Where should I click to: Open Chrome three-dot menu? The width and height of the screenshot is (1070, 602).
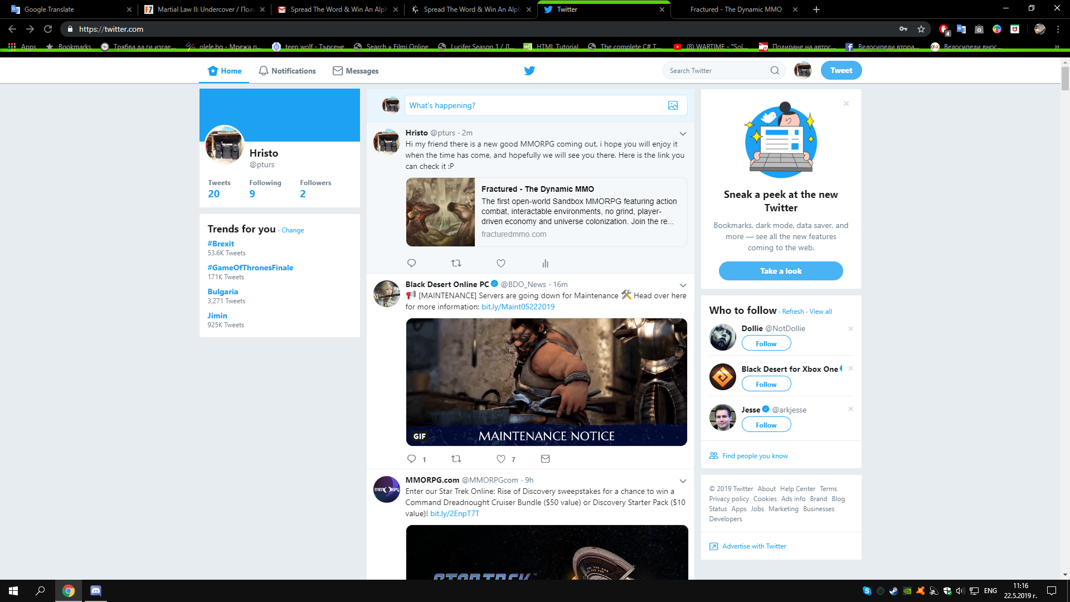pyautogui.click(x=1058, y=29)
